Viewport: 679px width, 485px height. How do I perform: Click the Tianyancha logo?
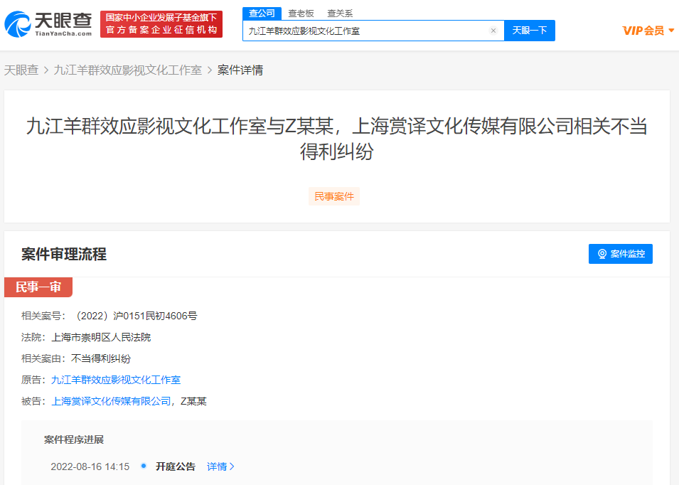[48, 24]
